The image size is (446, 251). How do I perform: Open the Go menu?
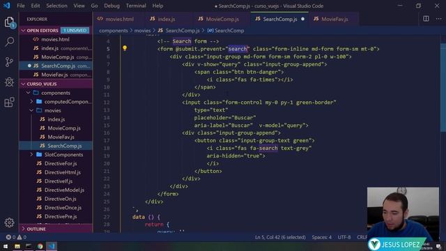click(x=95, y=6)
